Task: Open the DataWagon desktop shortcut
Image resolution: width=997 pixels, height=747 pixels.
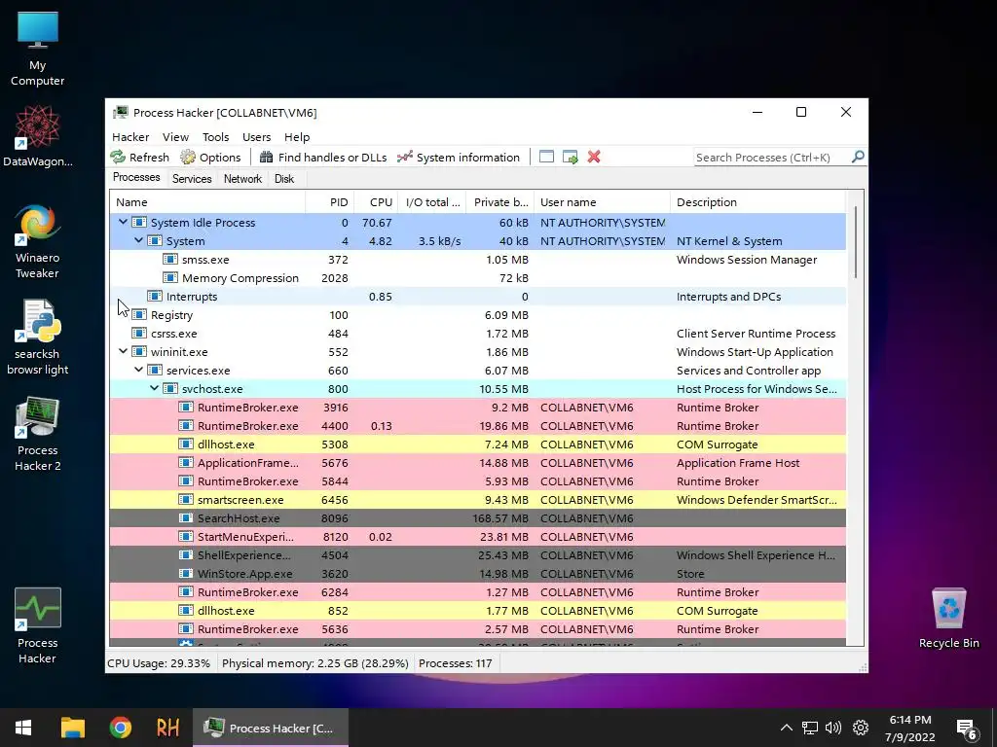Action: (x=38, y=136)
